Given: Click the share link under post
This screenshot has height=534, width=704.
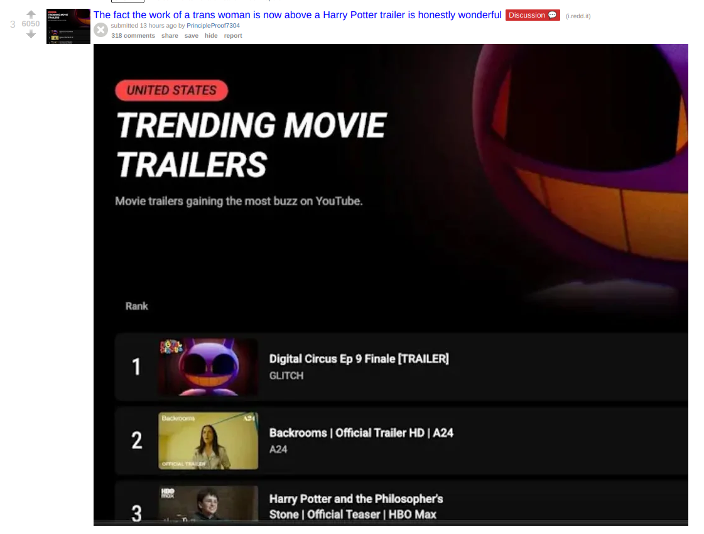Looking at the screenshot, I should (170, 35).
